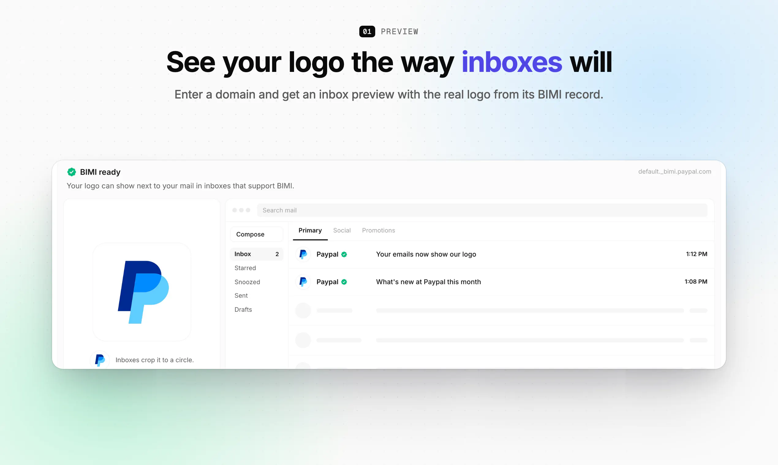This screenshot has width=778, height=465.
Task: Click the '01' step badge
Action: click(367, 32)
